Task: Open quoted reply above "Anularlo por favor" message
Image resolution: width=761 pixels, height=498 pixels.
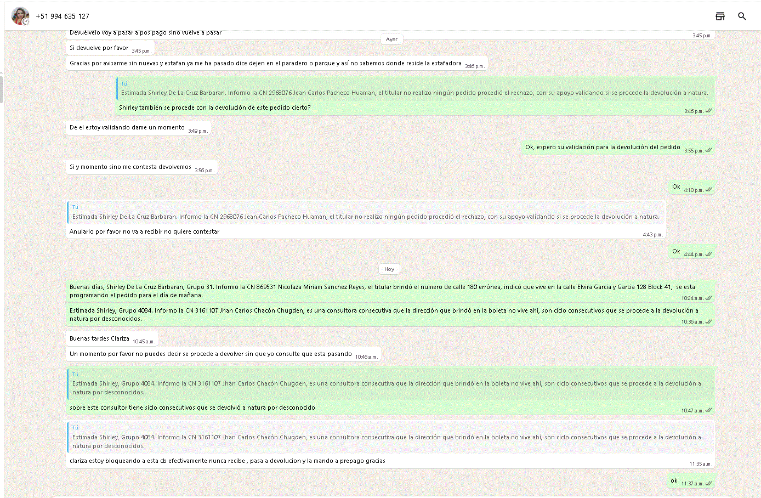Action: point(366,212)
